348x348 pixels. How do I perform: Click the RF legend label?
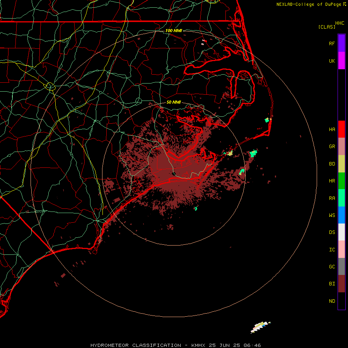[x=332, y=43]
